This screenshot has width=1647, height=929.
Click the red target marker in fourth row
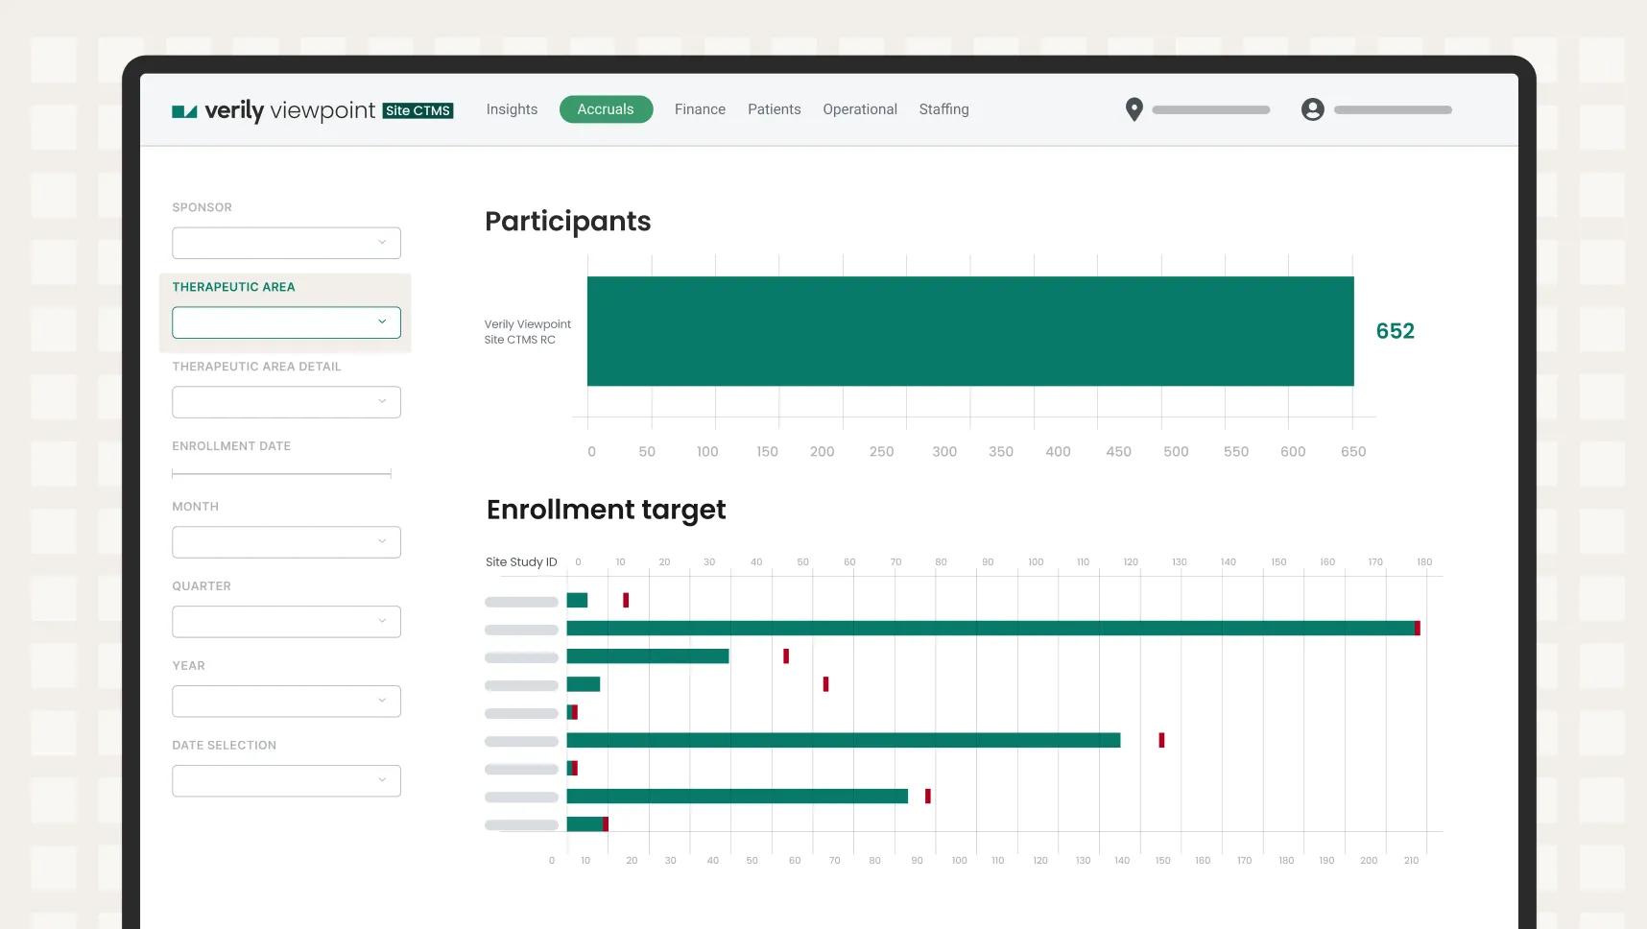(825, 684)
